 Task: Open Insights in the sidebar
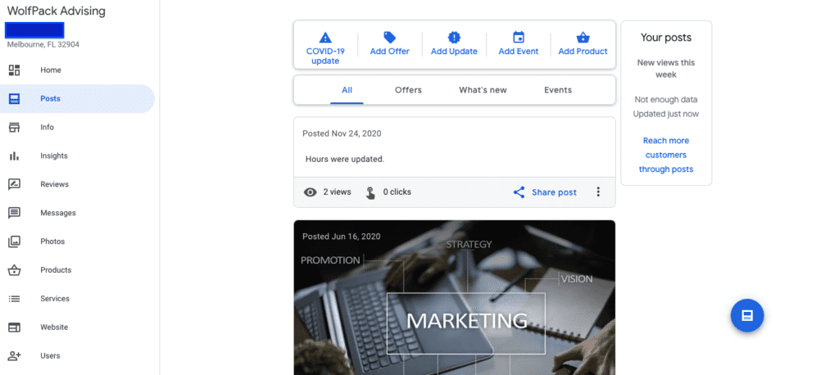tap(77, 156)
